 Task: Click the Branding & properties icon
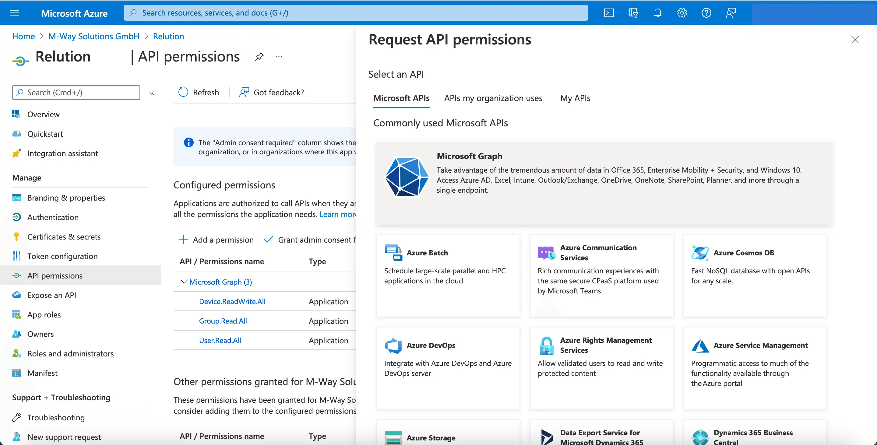[x=16, y=198]
